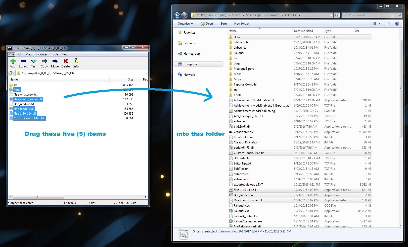Select the src folder in 7-Zip

tap(15, 85)
